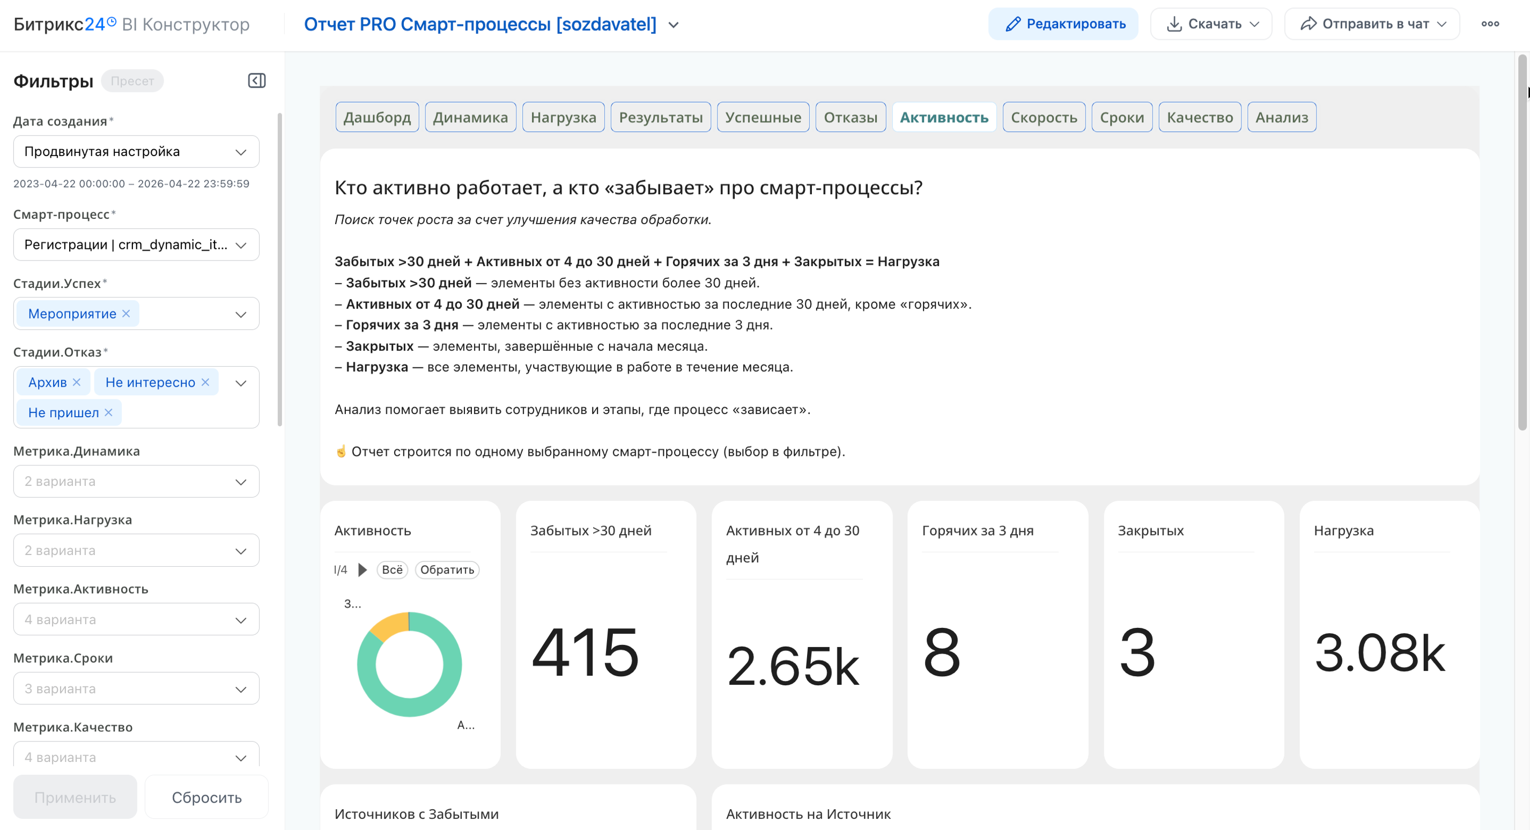Image resolution: width=1530 pixels, height=830 pixels.
Task: Expand the Смарт-процесс Регистрации selector
Action: pyautogui.click(x=136, y=244)
